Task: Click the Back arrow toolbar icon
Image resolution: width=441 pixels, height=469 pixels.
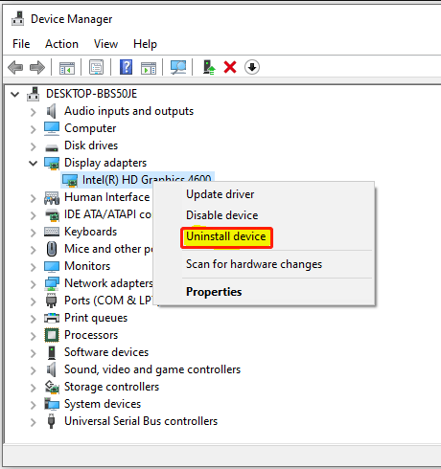Action: pyautogui.click(x=15, y=67)
